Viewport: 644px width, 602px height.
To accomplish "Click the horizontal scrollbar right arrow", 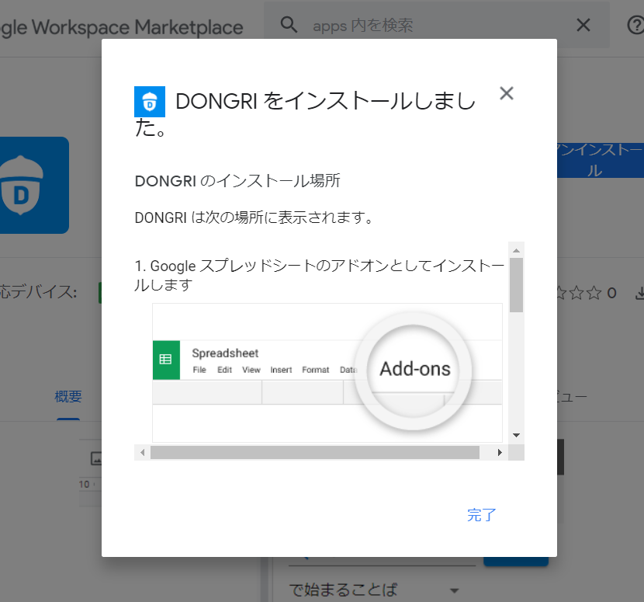I will [500, 452].
